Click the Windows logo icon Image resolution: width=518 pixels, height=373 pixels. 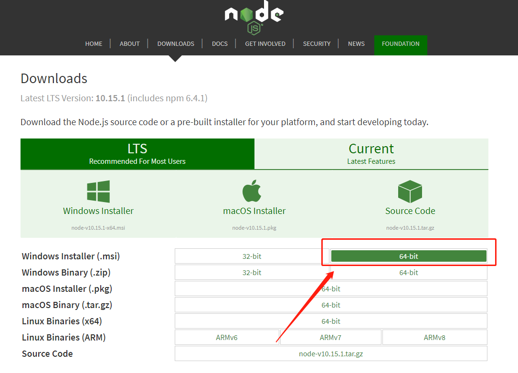click(98, 192)
